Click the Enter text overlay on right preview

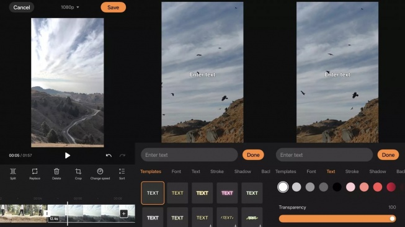[337, 74]
